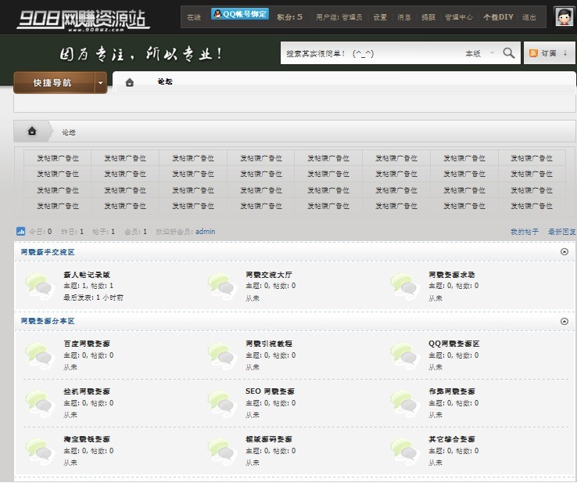Open the 本版 search scope dropdown
Image resolution: width=577 pixels, height=483 pixels.
(x=479, y=53)
